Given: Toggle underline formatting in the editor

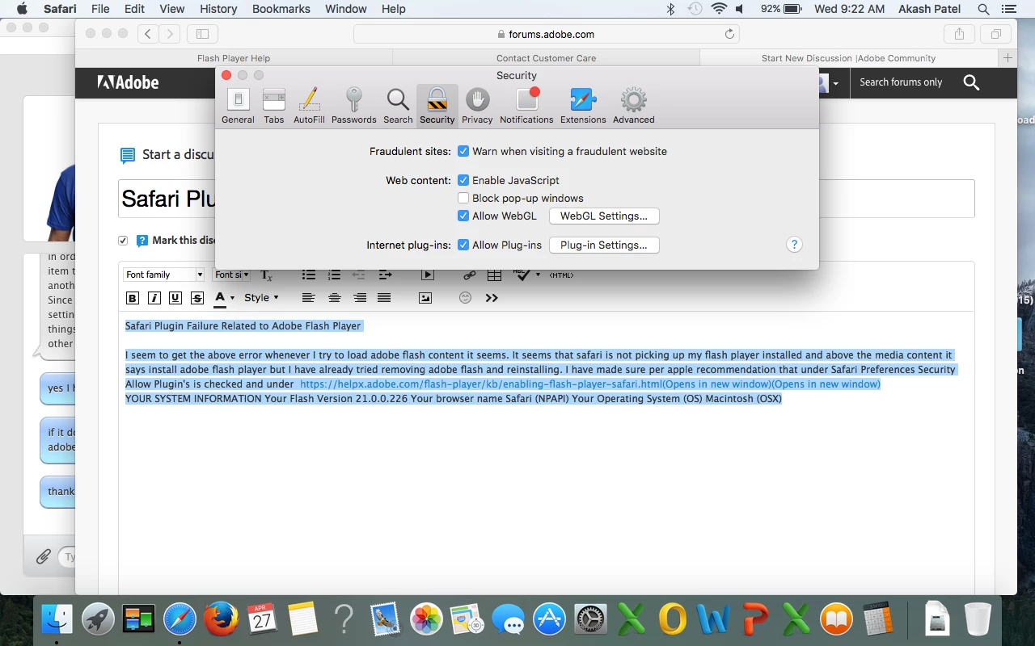Looking at the screenshot, I should (175, 298).
